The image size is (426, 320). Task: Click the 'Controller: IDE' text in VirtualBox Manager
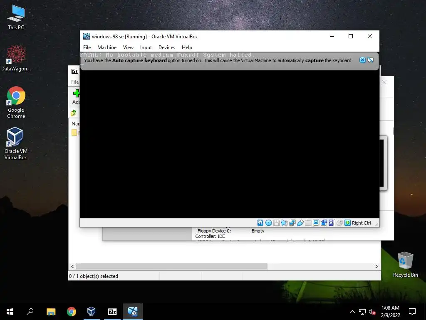tap(210, 236)
